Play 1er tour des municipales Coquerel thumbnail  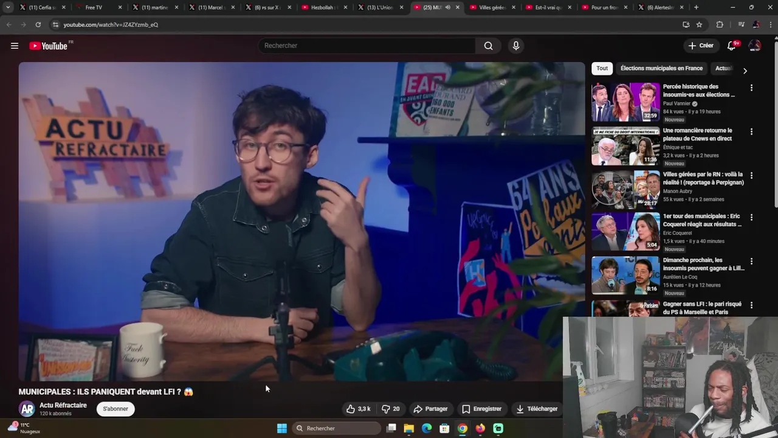(x=625, y=232)
